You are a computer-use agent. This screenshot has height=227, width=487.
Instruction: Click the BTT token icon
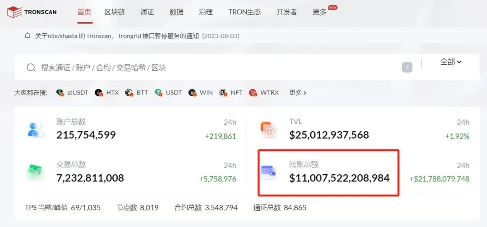click(129, 92)
